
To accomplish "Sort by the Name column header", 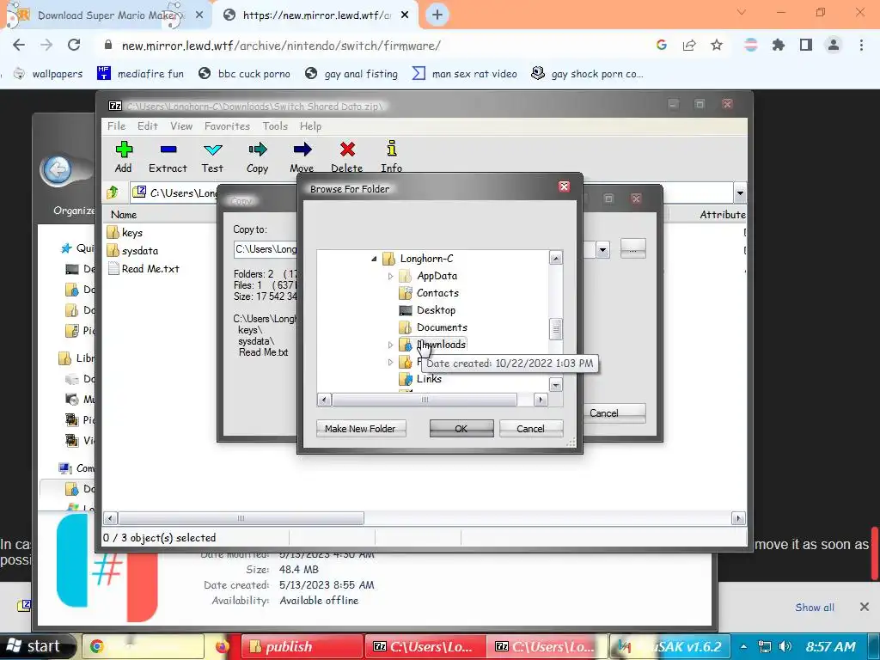I will click(124, 214).
